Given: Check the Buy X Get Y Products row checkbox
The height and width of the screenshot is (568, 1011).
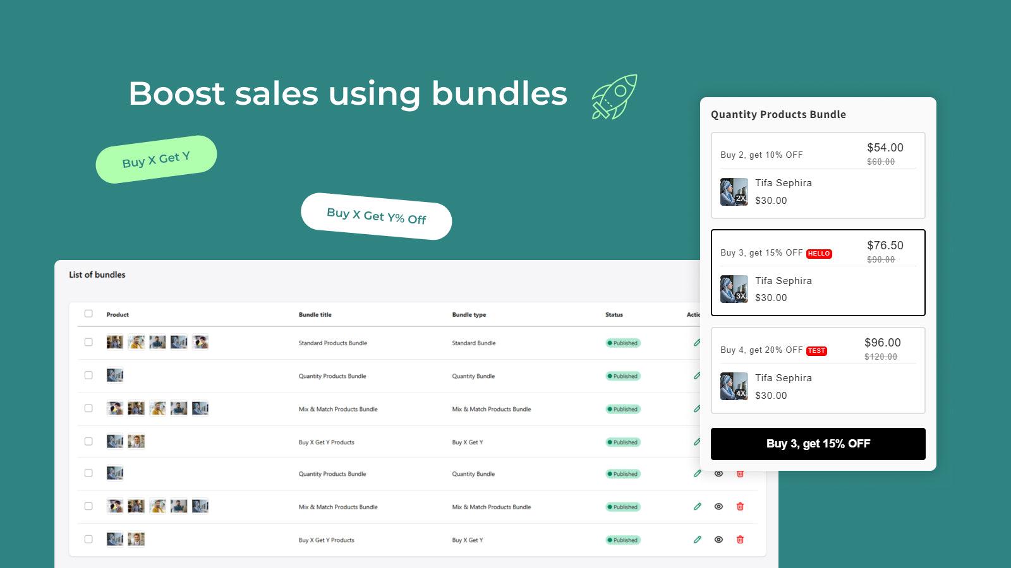Looking at the screenshot, I should (x=89, y=442).
